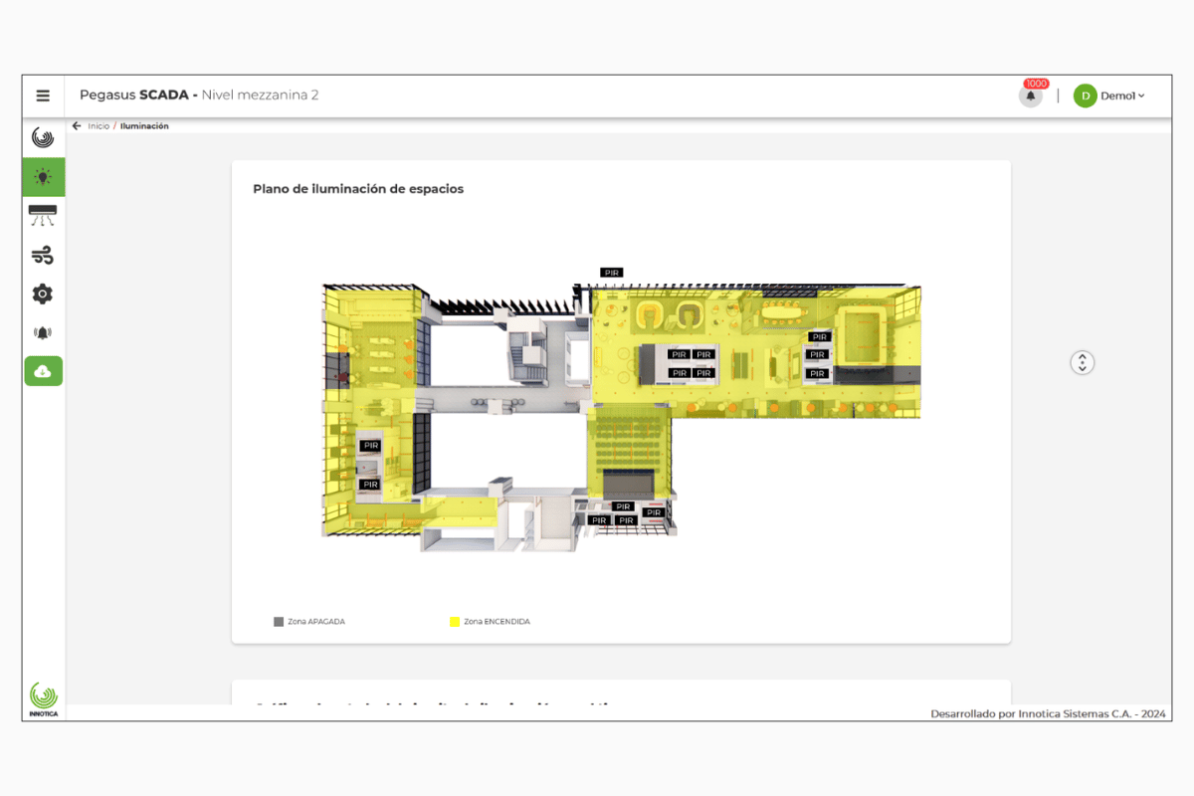Open the ventilation wind icon
Viewport: 1194px width, 796px height.
point(43,256)
